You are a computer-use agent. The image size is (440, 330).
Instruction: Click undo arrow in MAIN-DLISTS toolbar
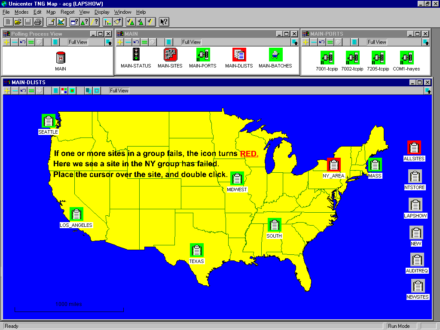pos(23,91)
